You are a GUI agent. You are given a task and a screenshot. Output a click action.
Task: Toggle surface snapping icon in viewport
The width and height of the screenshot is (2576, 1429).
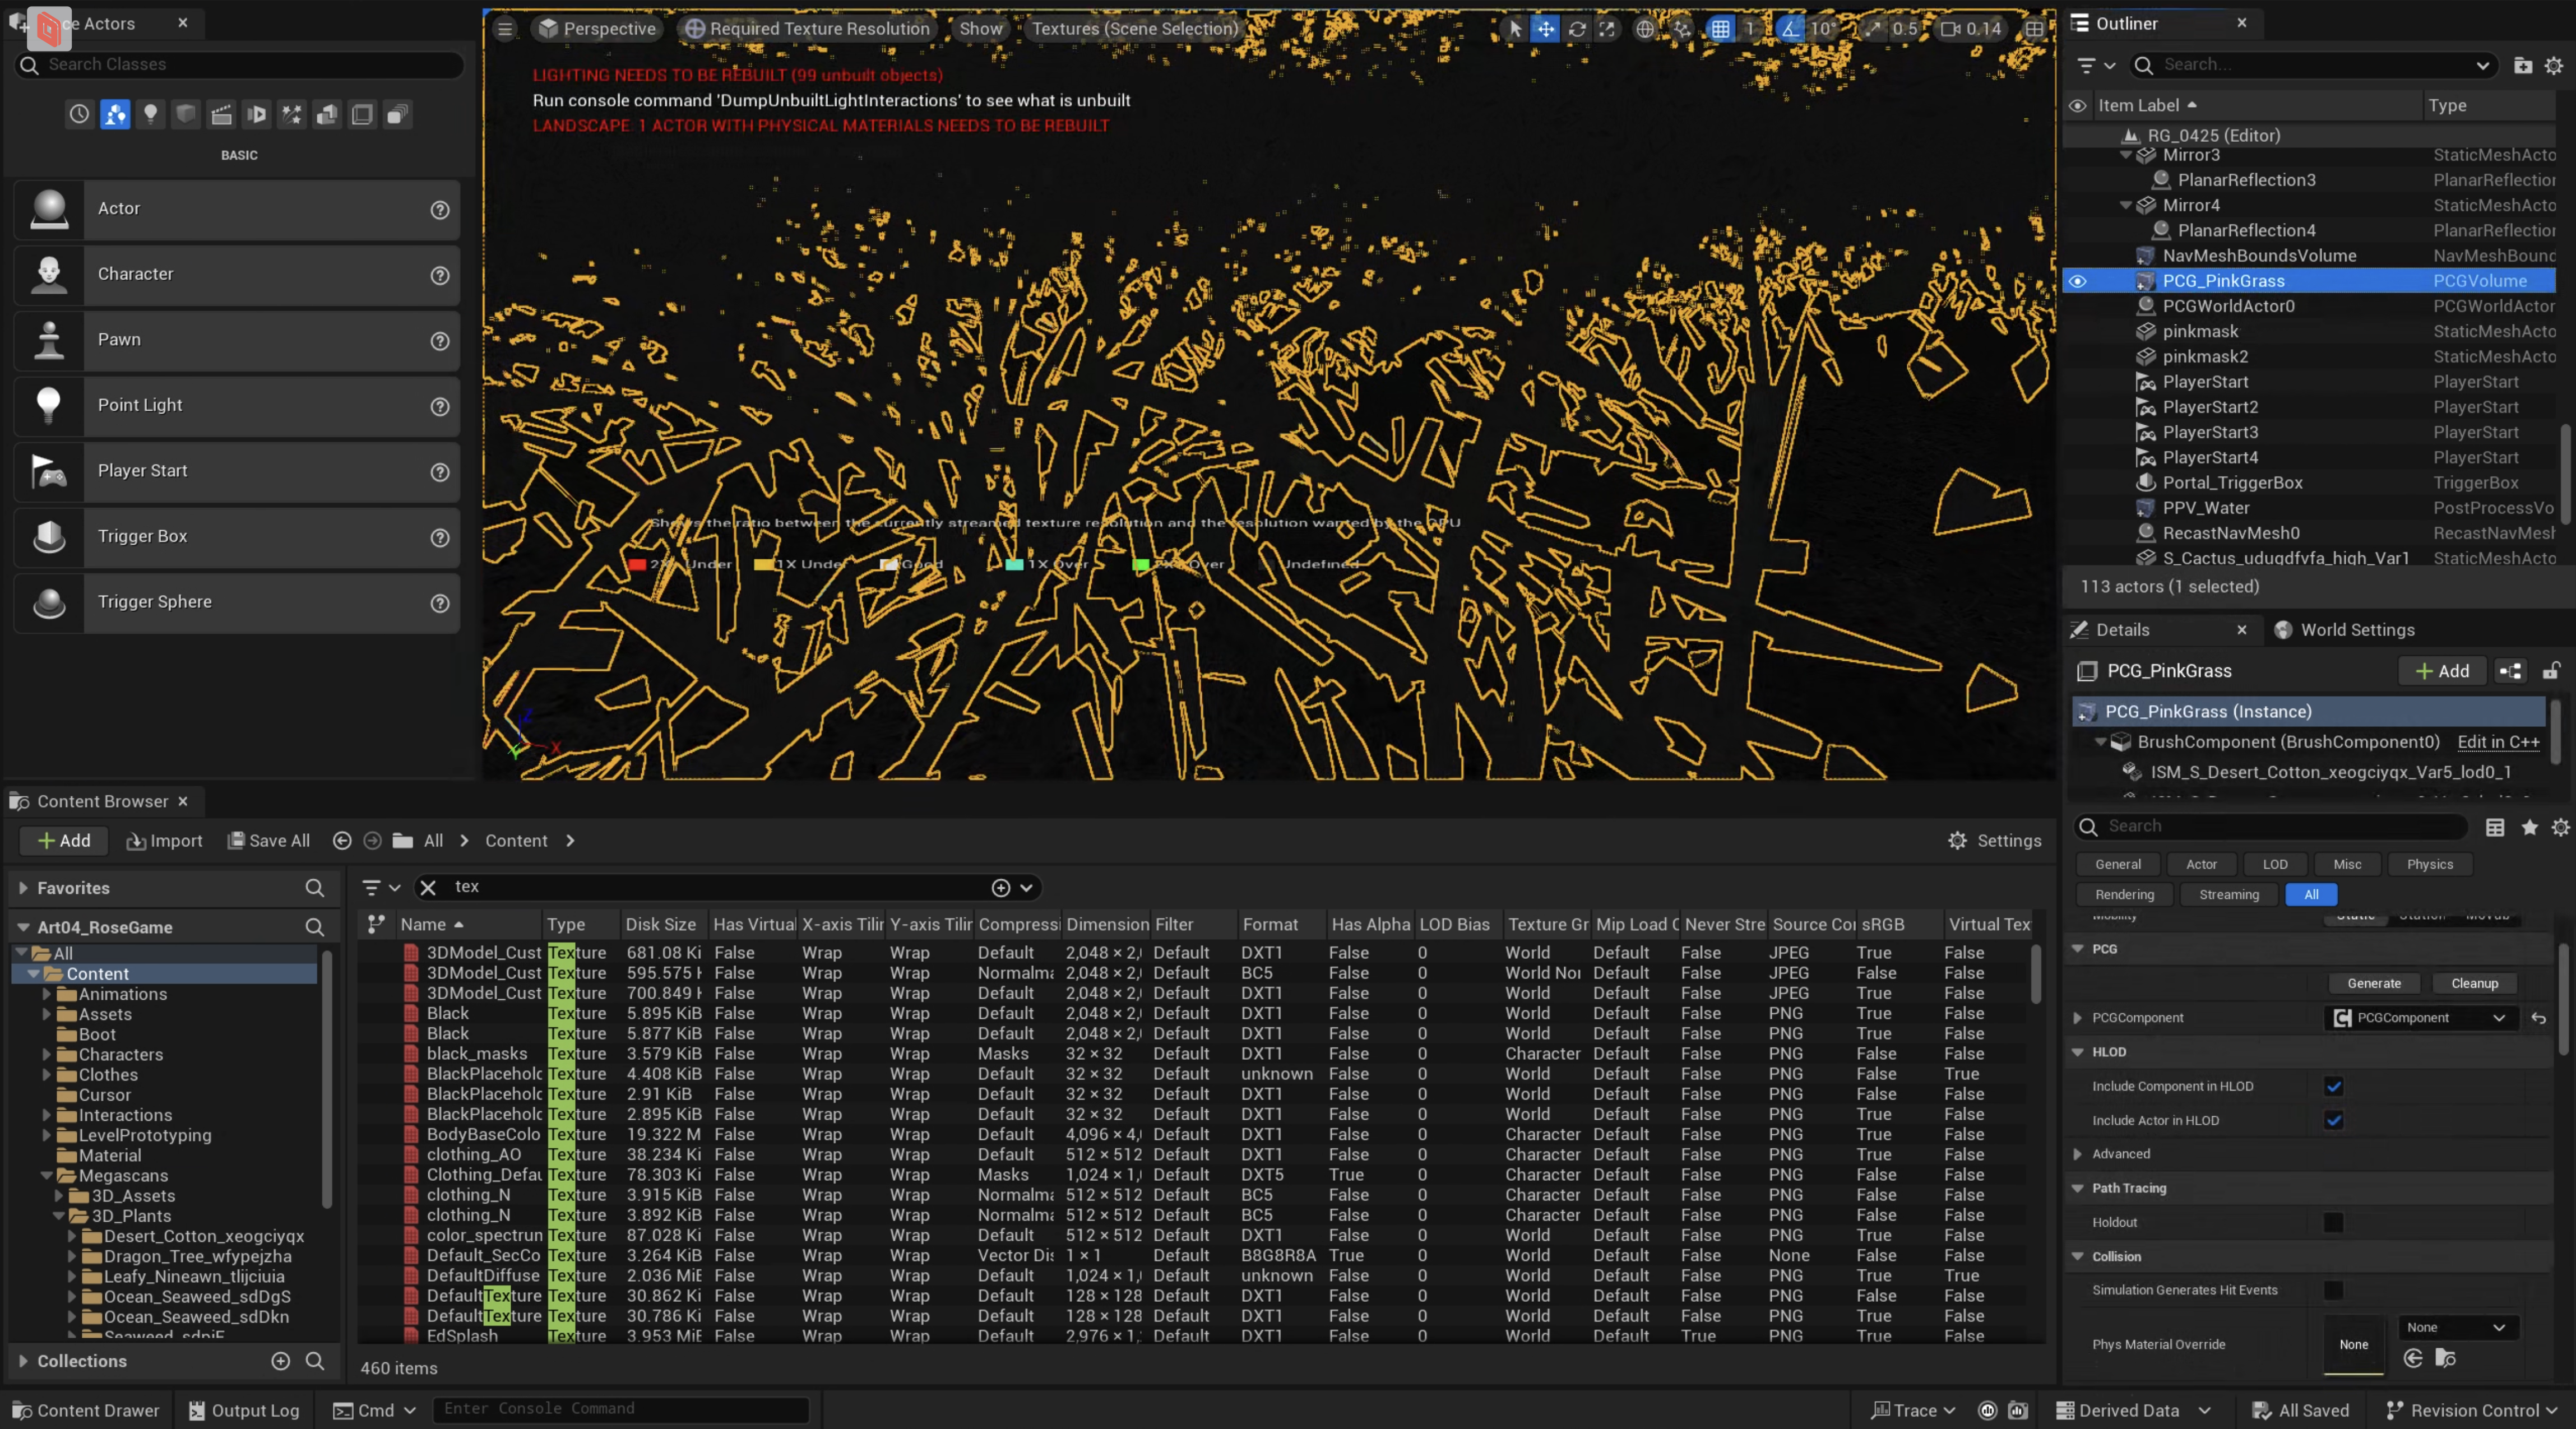(1682, 29)
